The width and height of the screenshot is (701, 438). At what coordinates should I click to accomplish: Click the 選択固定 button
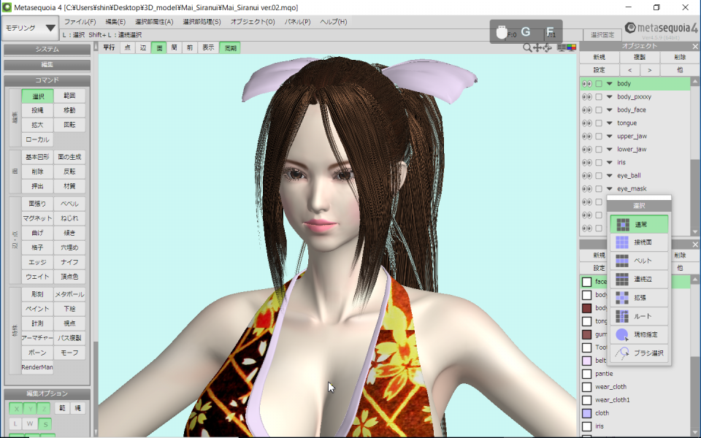(602, 35)
